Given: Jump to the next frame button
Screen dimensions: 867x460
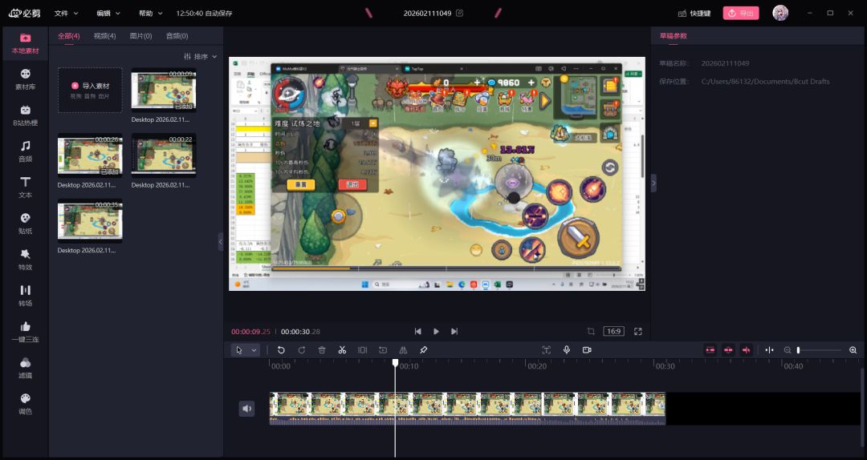Looking at the screenshot, I should [454, 331].
